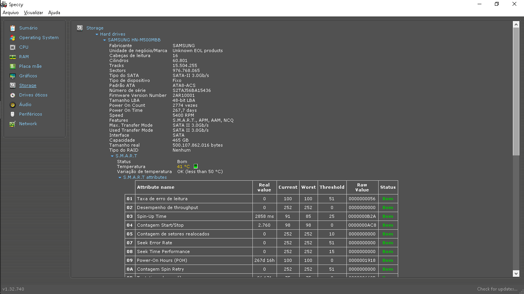Screen dimensions: 524x294
Task: Click the Spin-Up Time attribute name
Action: click(x=152, y=216)
